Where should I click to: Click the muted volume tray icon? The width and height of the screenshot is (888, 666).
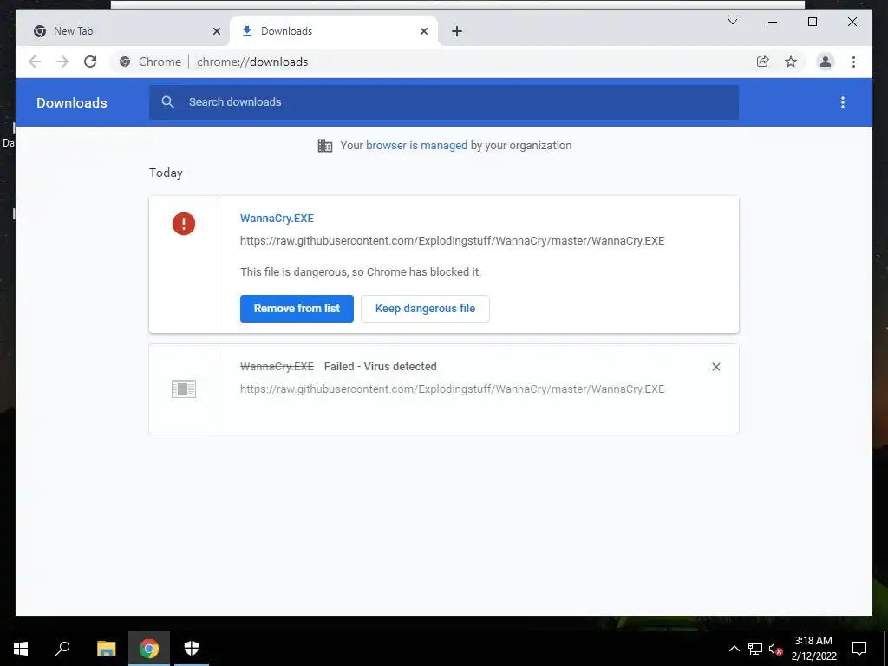click(x=776, y=649)
